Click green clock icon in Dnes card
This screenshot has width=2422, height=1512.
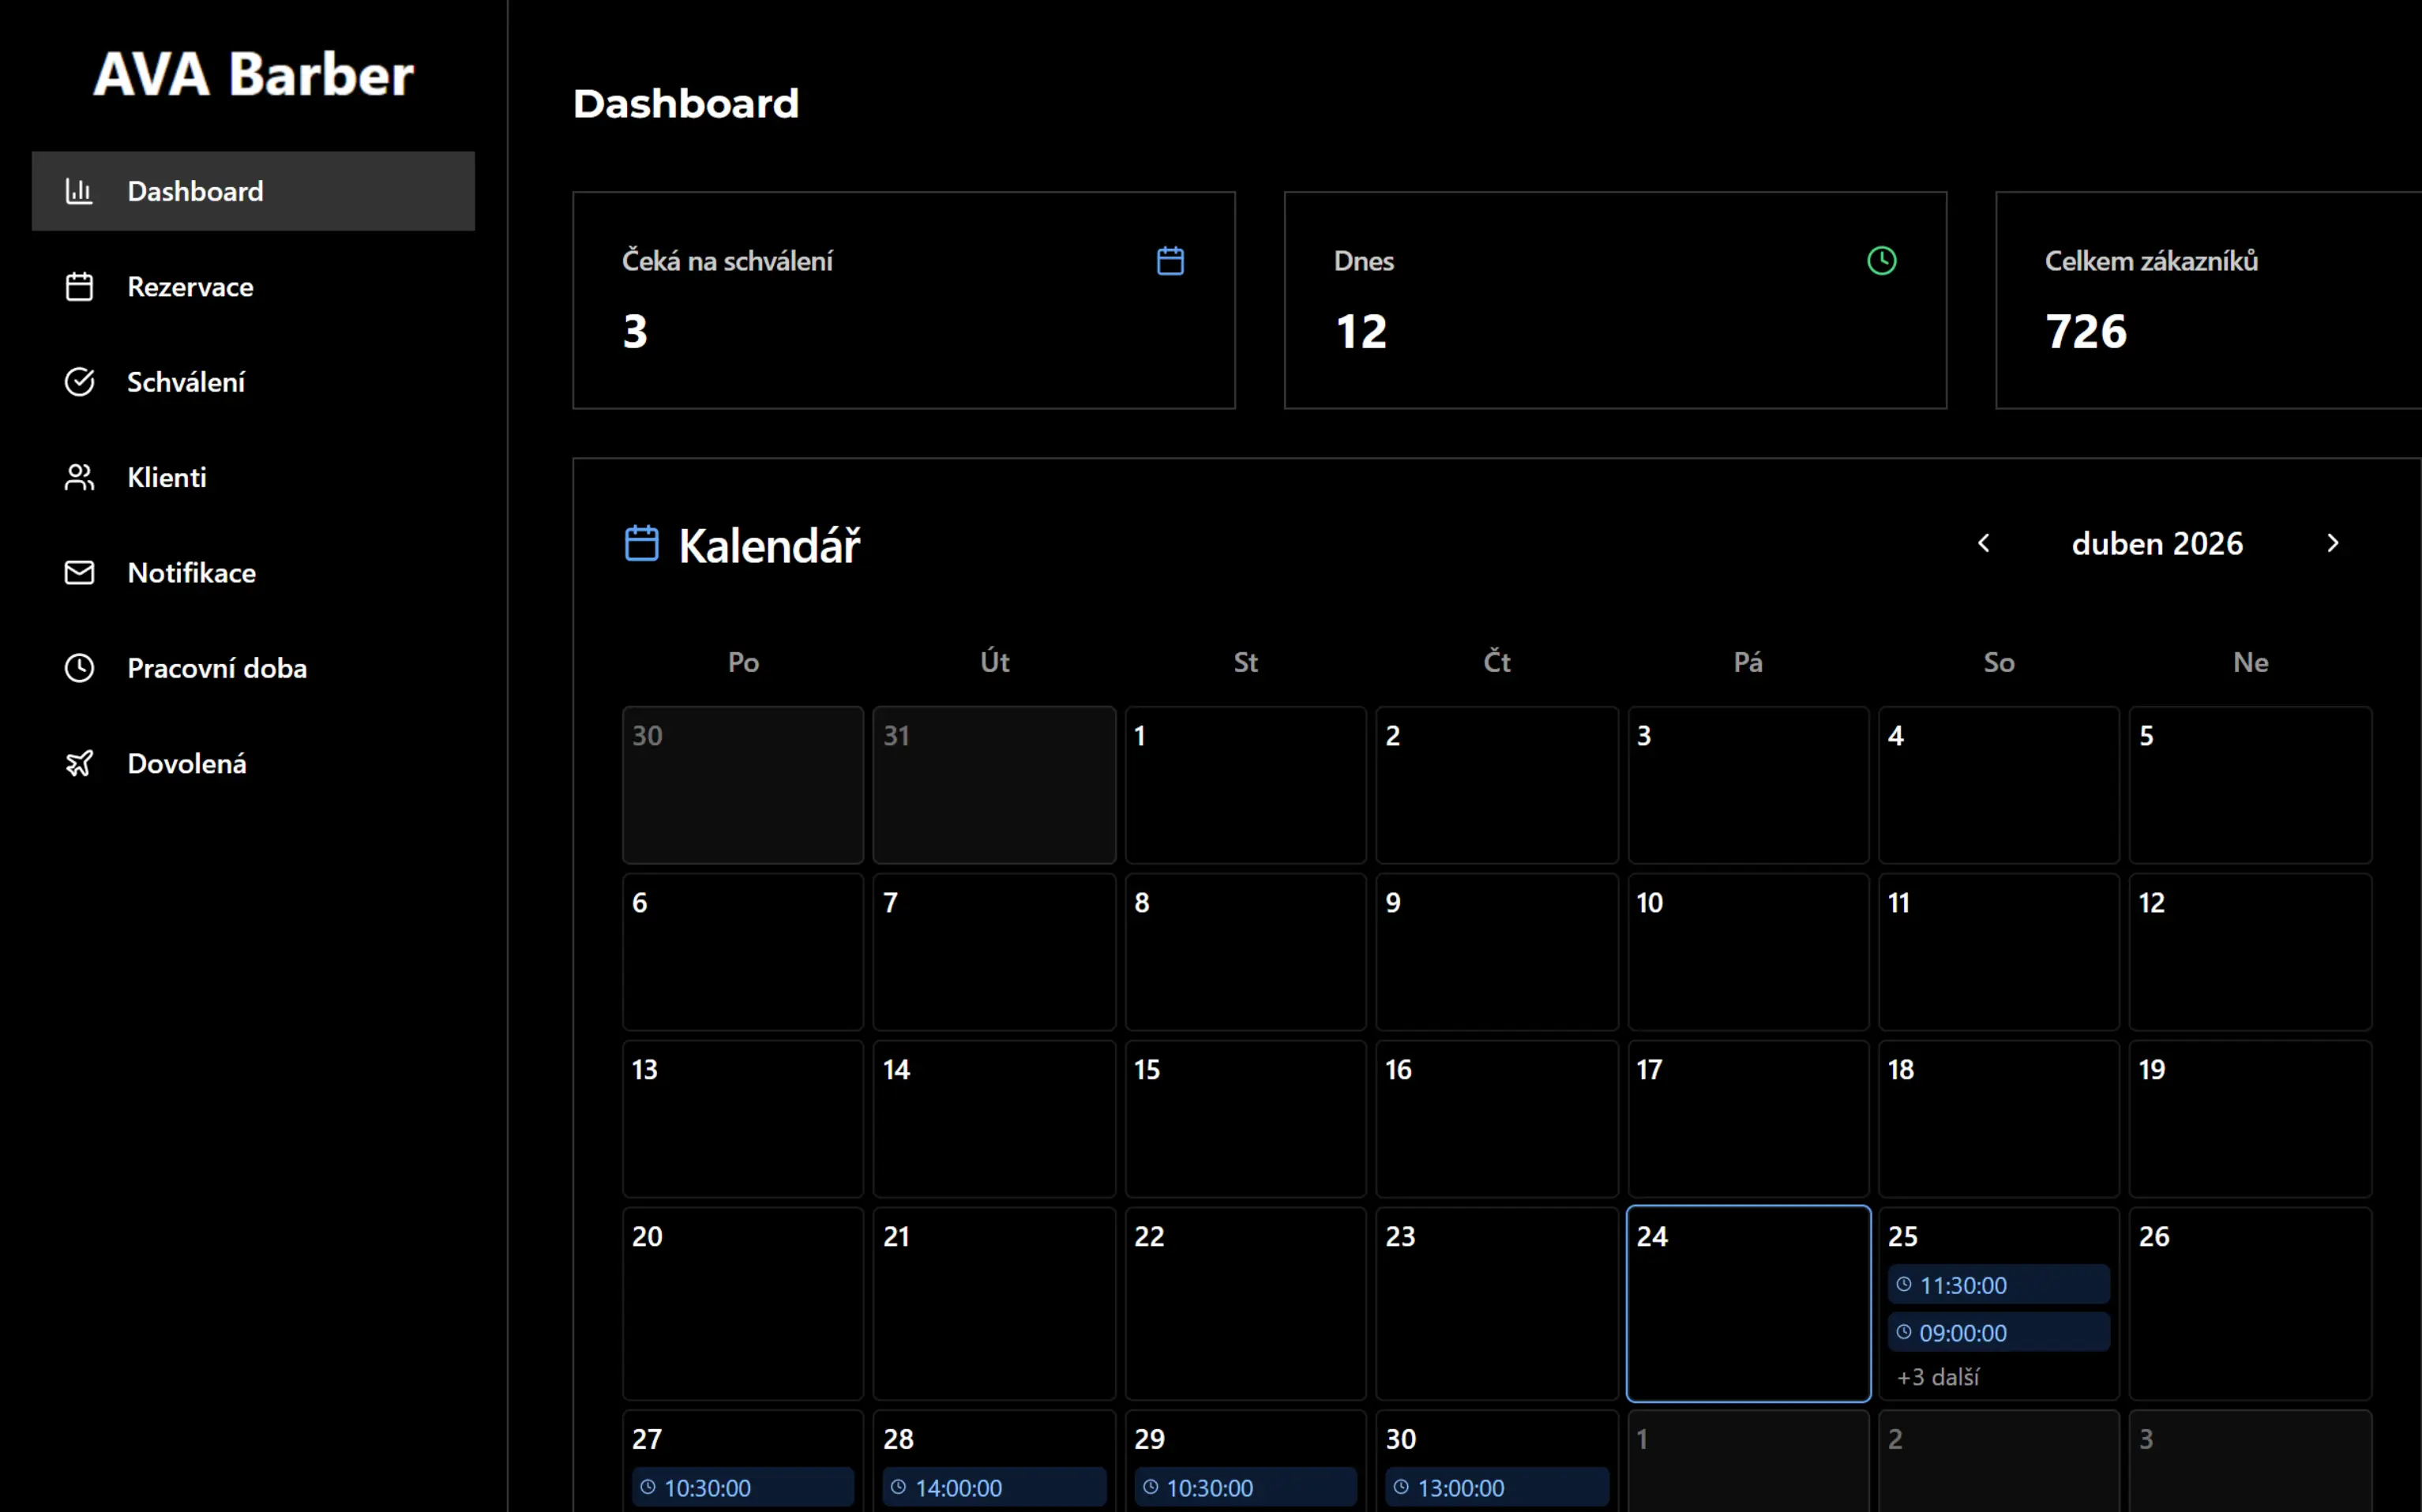pos(1881,261)
